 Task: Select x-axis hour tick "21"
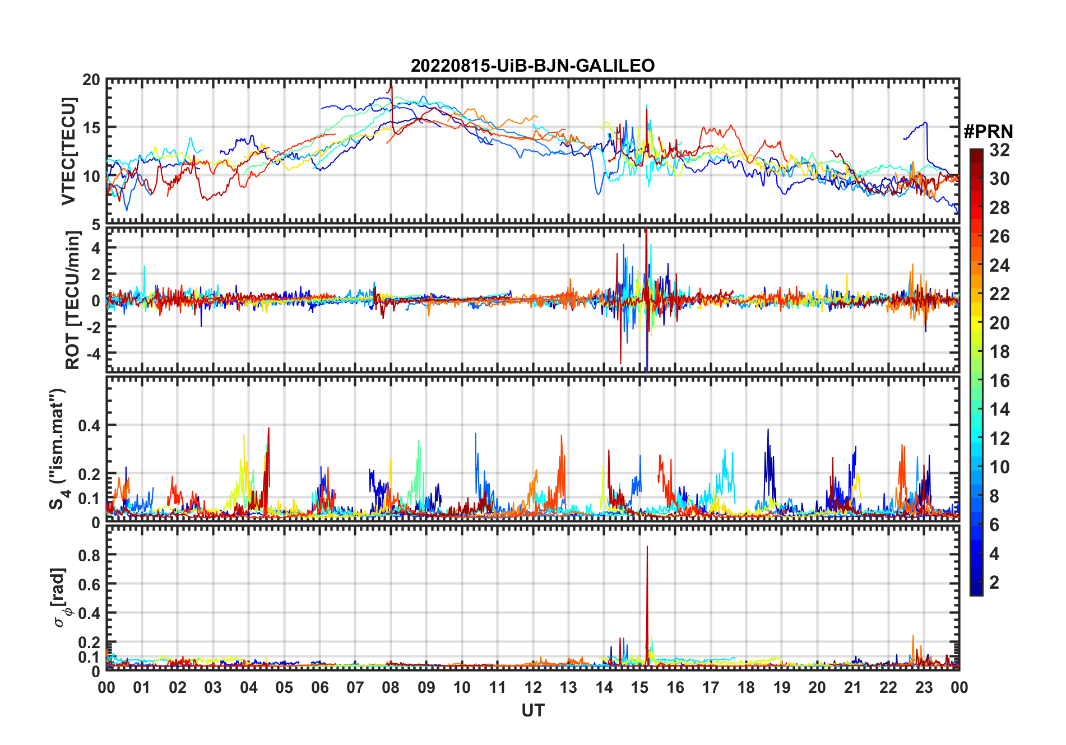[852, 687]
